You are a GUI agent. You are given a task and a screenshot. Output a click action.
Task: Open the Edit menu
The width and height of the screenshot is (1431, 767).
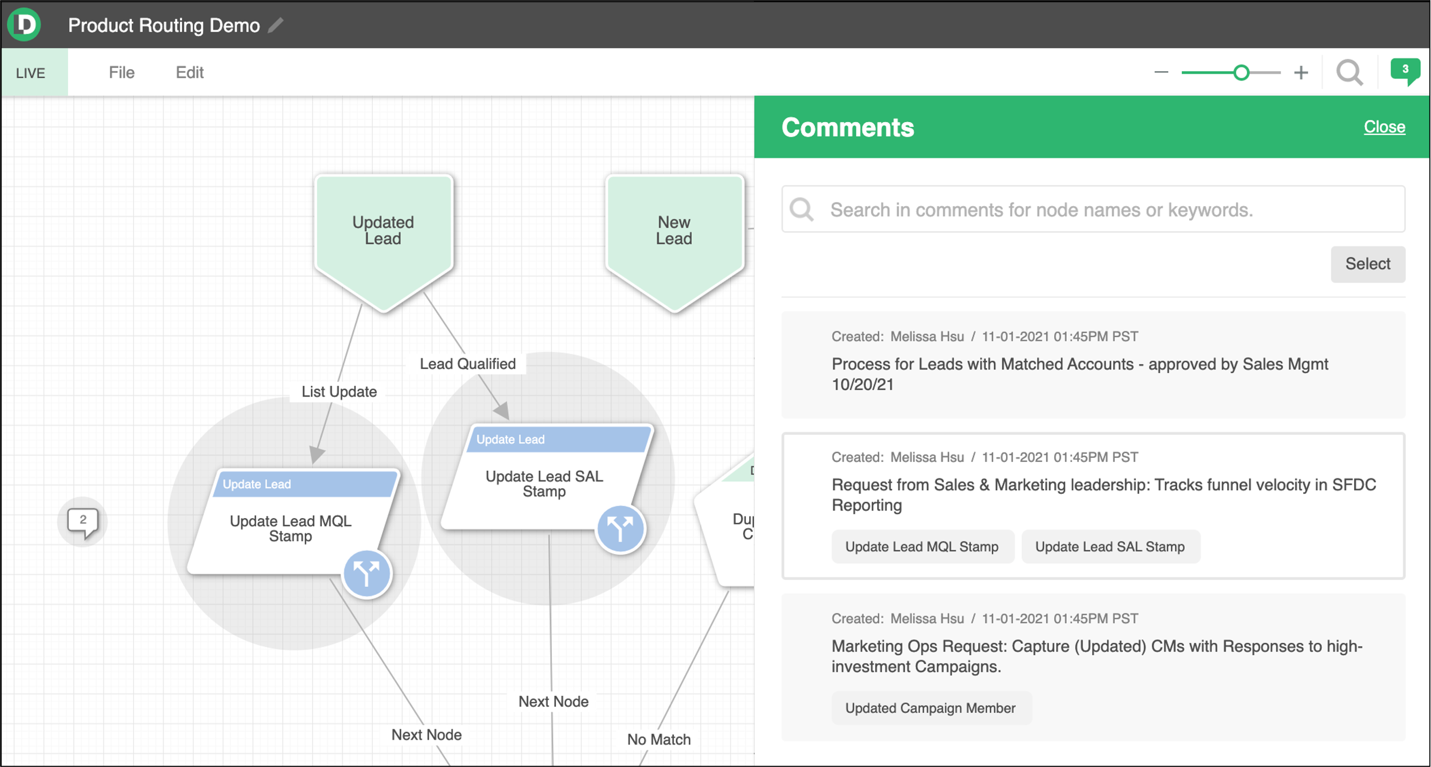pos(189,73)
